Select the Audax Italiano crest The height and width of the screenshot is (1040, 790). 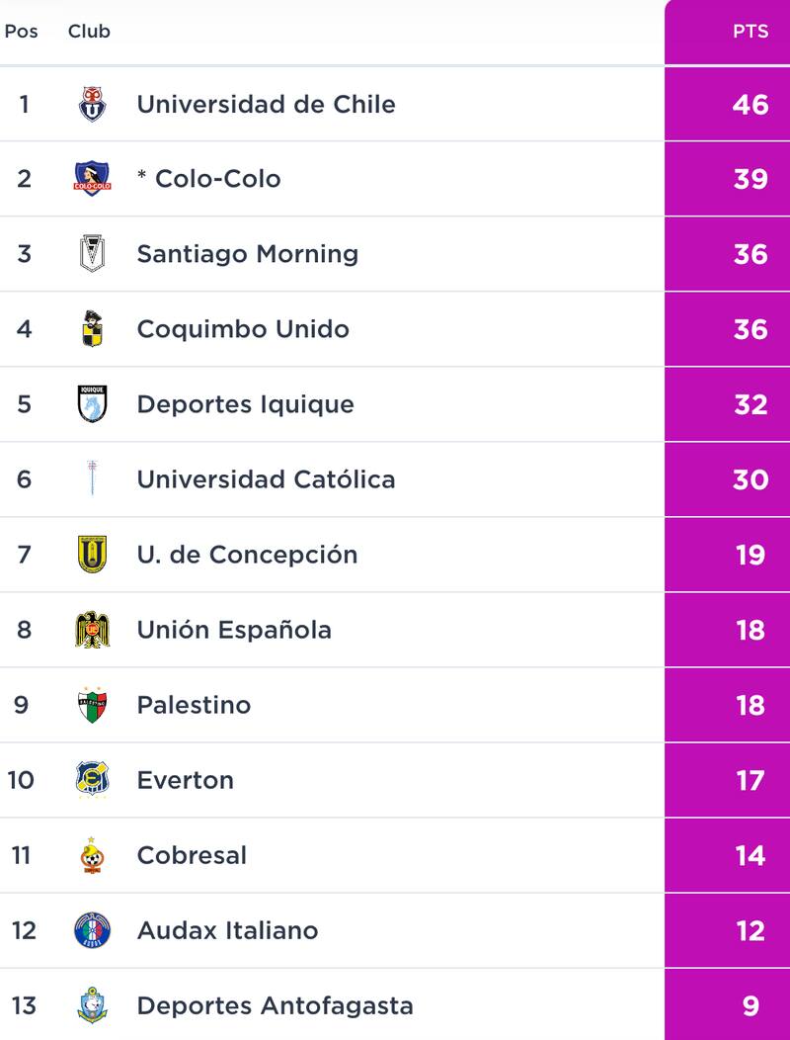pyautogui.click(x=91, y=930)
